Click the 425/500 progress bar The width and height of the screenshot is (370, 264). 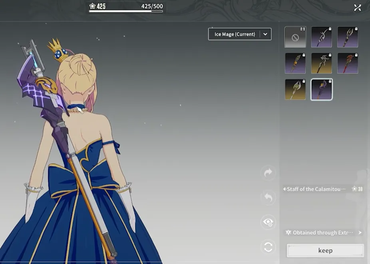(126, 11)
